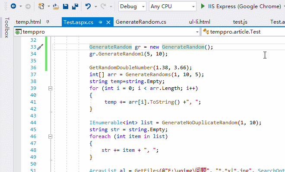Save the current file with the Save icon
Screen dimensions: 285x172
66,6
